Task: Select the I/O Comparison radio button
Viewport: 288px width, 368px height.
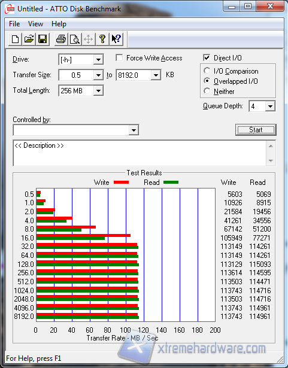Action: point(207,71)
